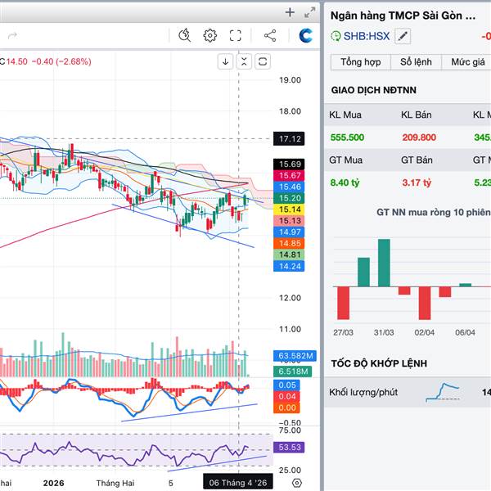The height and width of the screenshot is (491, 491).
Task: Switch to the Sổ lệnh tab
Action: click(415, 62)
